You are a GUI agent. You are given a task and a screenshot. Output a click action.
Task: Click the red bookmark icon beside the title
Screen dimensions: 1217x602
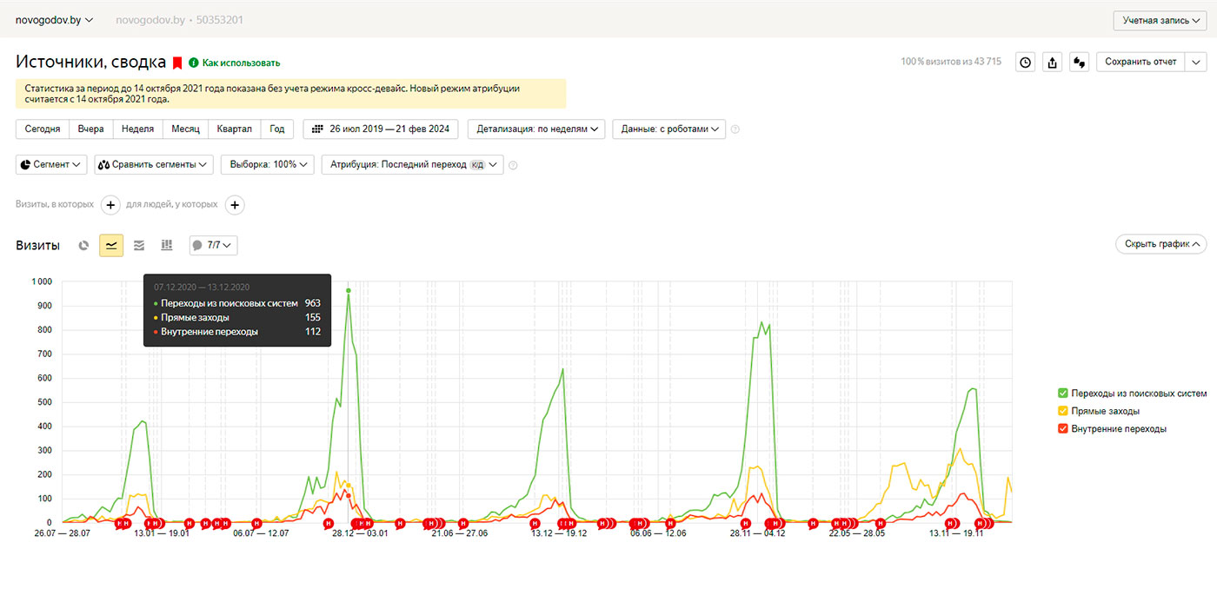(177, 63)
